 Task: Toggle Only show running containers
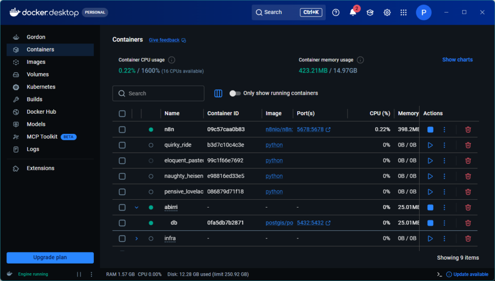coord(235,93)
